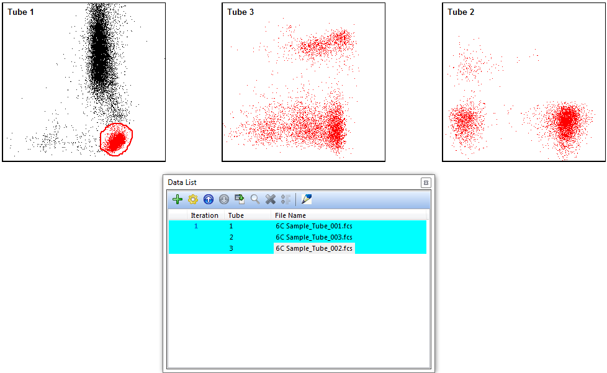Click the pen edit icon in toolbar
This screenshot has width=607, height=373.
click(x=307, y=199)
